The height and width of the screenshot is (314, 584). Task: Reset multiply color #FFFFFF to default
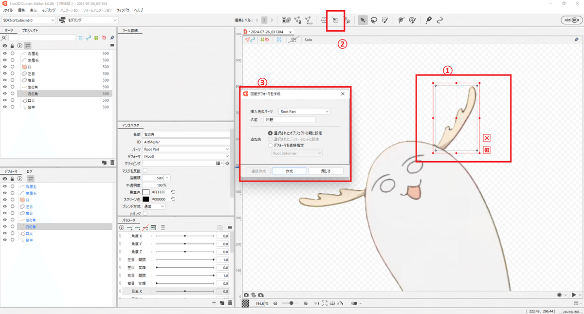pyautogui.click(x=173, y=192)
